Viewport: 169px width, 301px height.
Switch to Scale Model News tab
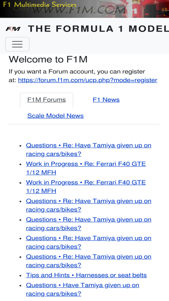click(x=55, y=116)
